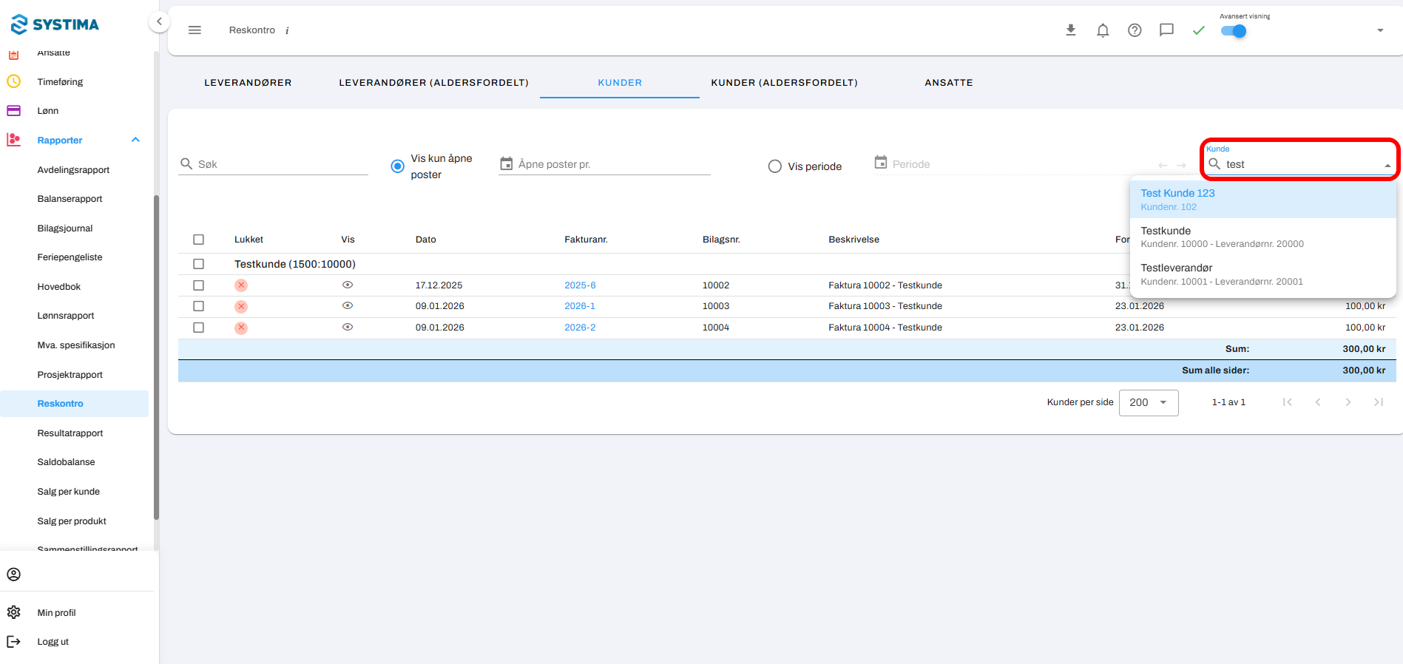Click the red Lukket icon for invoice 2025-6
The width and height of the screenshot is (1403, 664).
coord(241,285)
